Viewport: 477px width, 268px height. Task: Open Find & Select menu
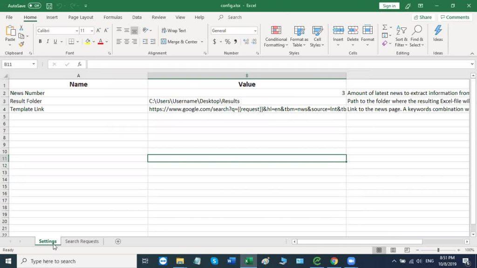tap(417, 36)
